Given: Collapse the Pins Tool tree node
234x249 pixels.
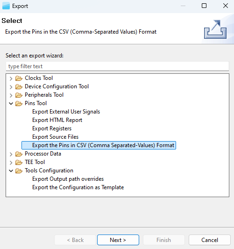Looking at the screenshot, I should [x=11, y=104].
